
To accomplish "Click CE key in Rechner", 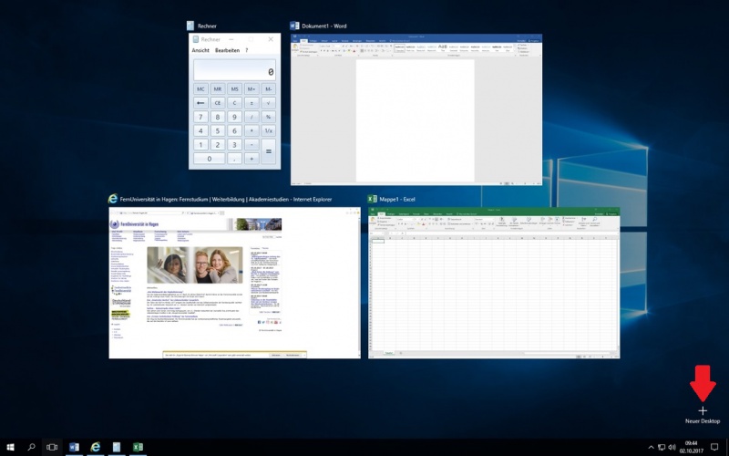I will point(218,103).
